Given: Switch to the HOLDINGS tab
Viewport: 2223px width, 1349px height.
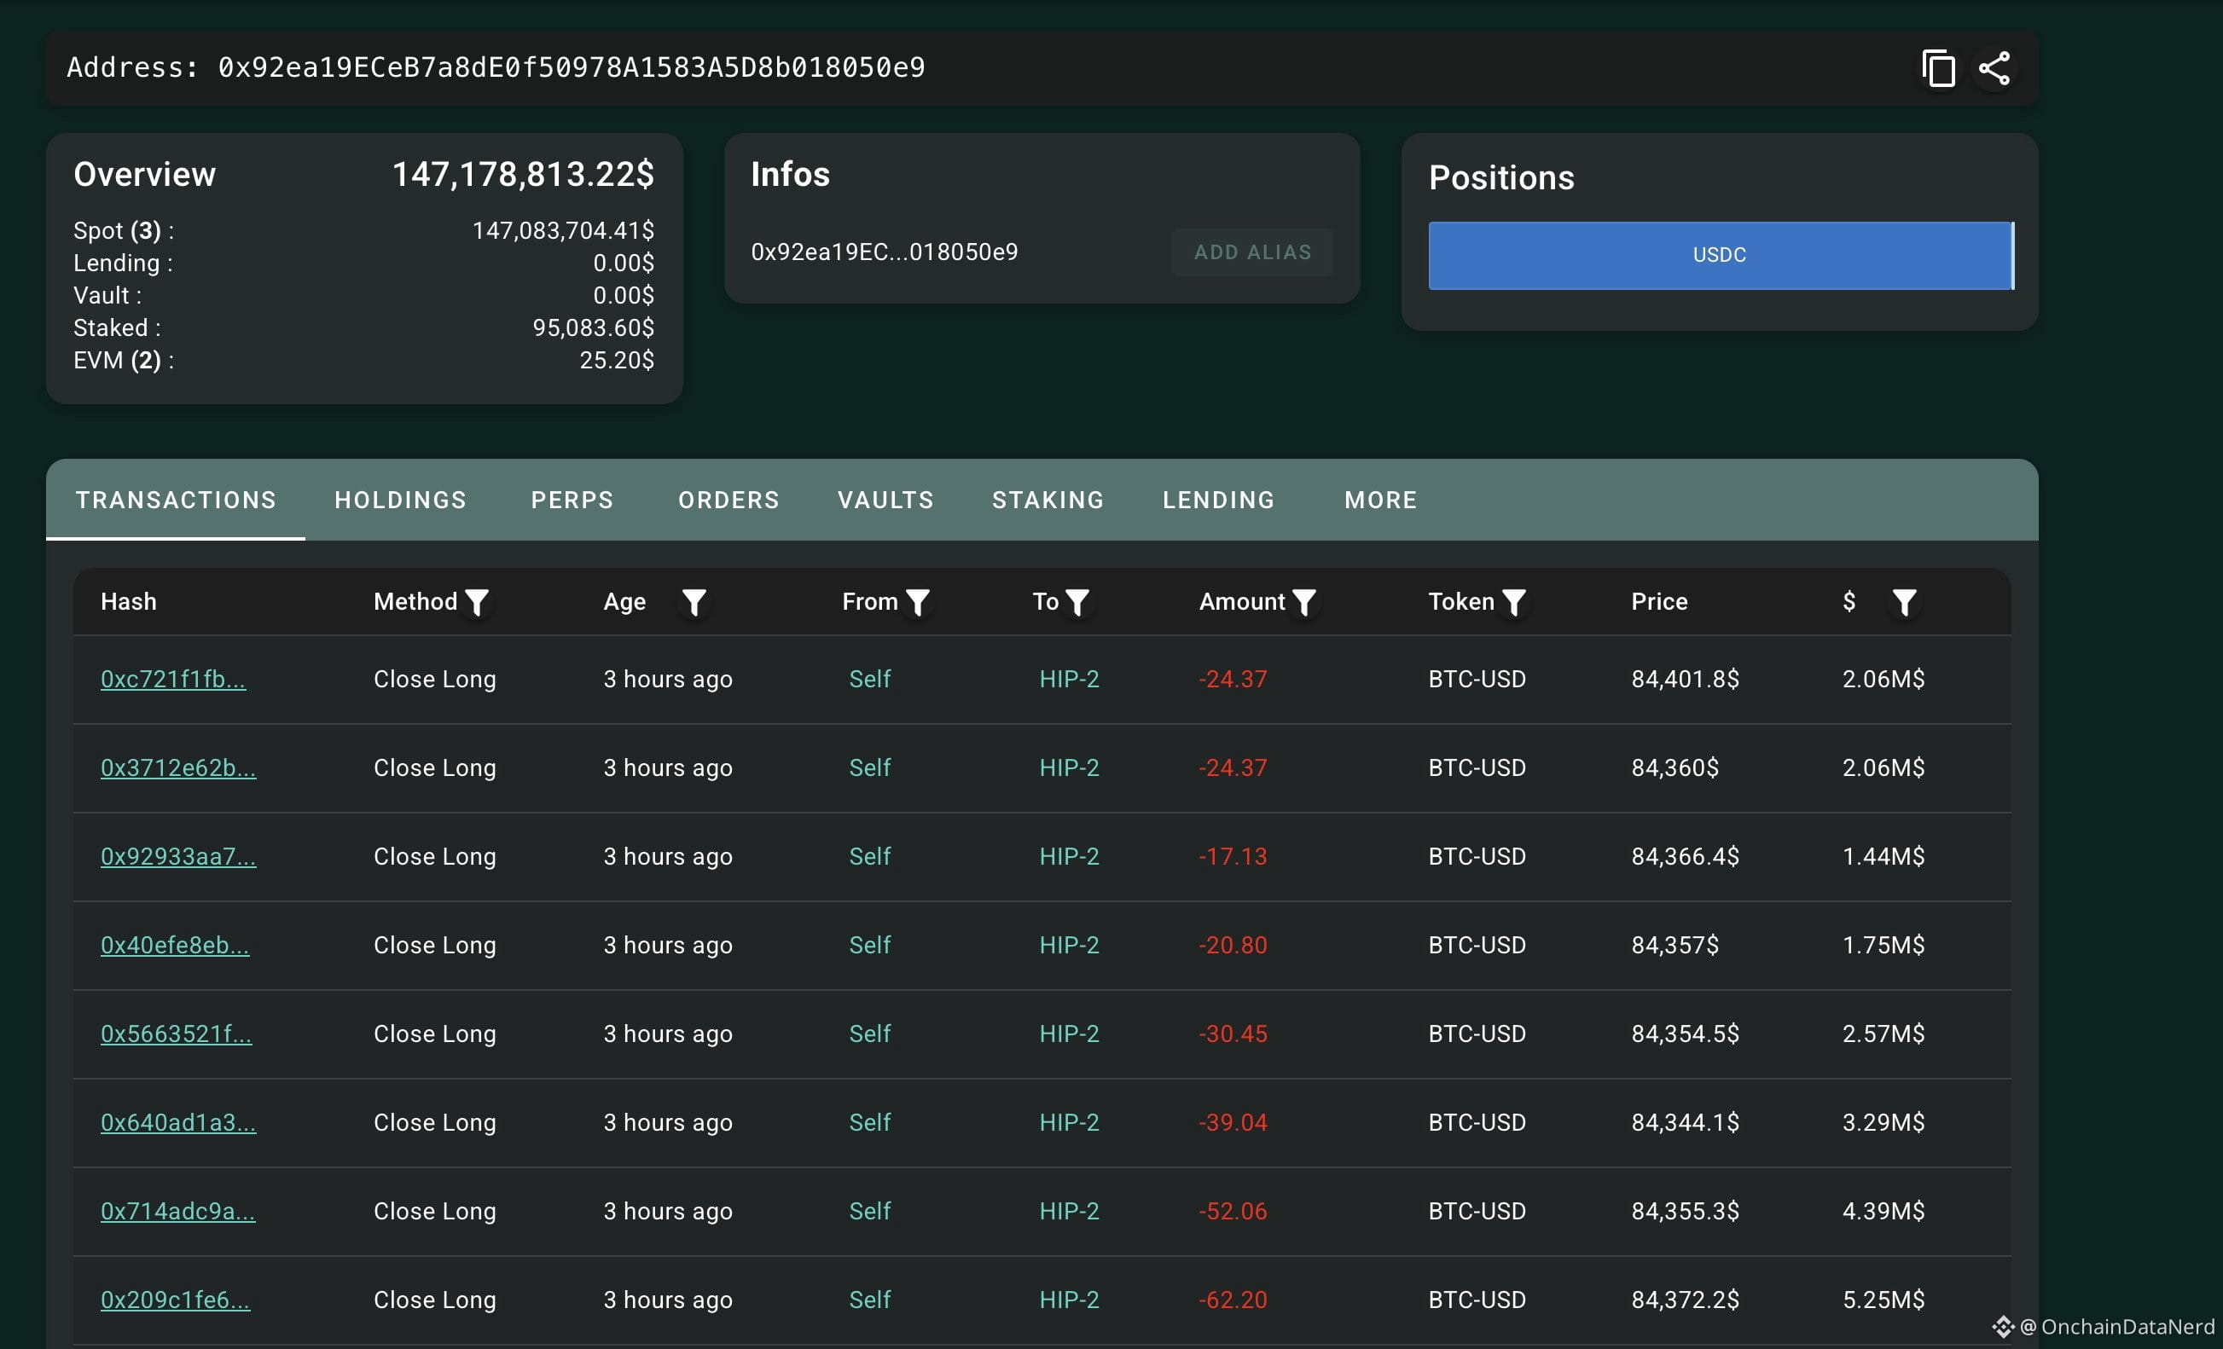Looking at the screenshot, I should pyautogui.click(x=401, y=500).
